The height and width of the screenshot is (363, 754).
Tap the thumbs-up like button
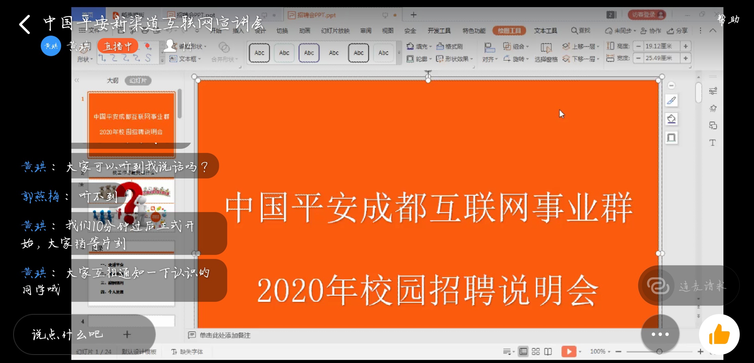719,334
